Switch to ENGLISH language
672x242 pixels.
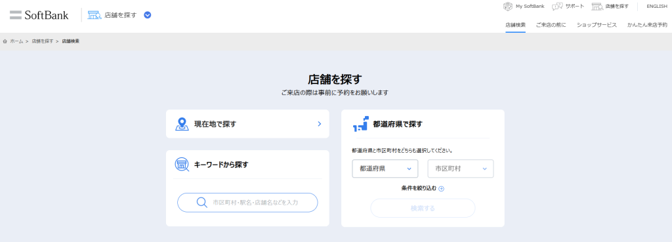click(x=657, y=7)
